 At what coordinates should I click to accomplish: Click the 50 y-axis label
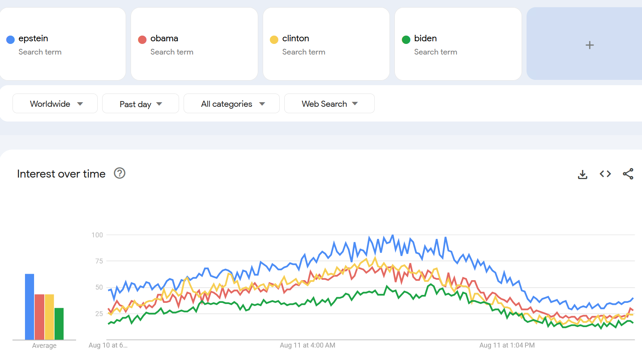(99, 287)
